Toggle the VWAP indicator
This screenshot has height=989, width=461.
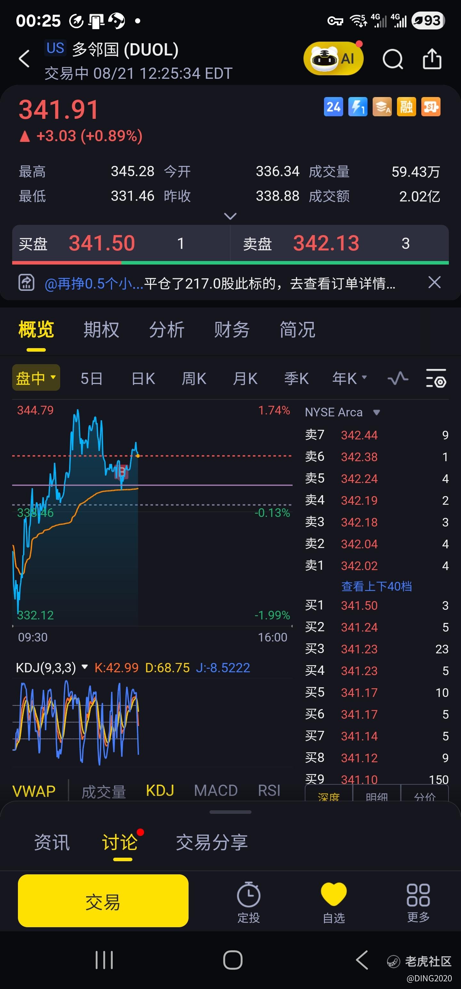point(34,791)
